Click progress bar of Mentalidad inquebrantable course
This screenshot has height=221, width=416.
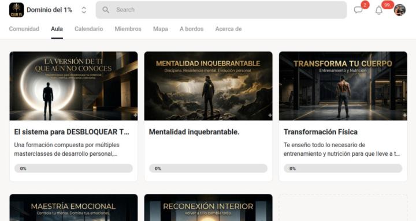pos(208,168)
